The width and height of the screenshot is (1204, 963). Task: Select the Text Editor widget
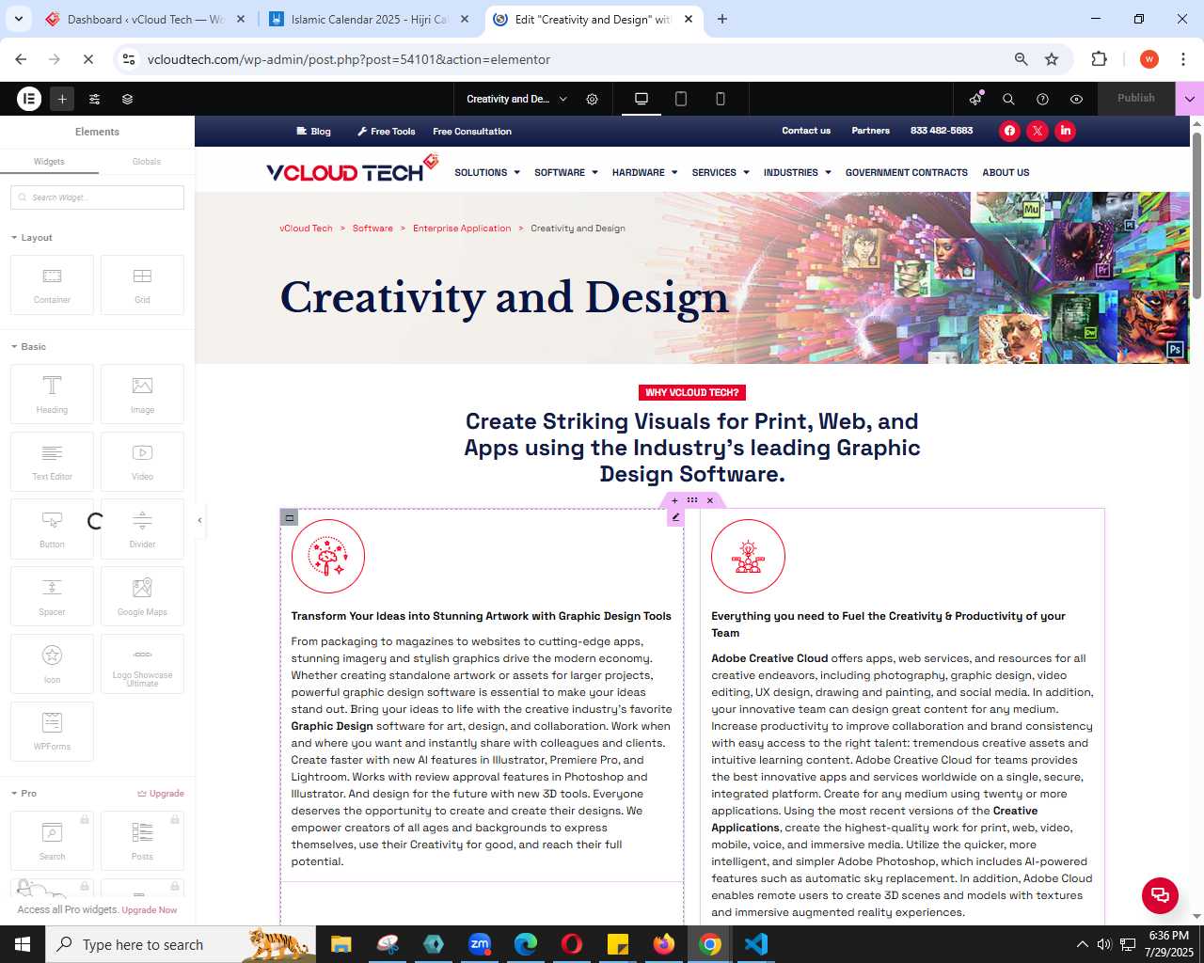[52, 462]
